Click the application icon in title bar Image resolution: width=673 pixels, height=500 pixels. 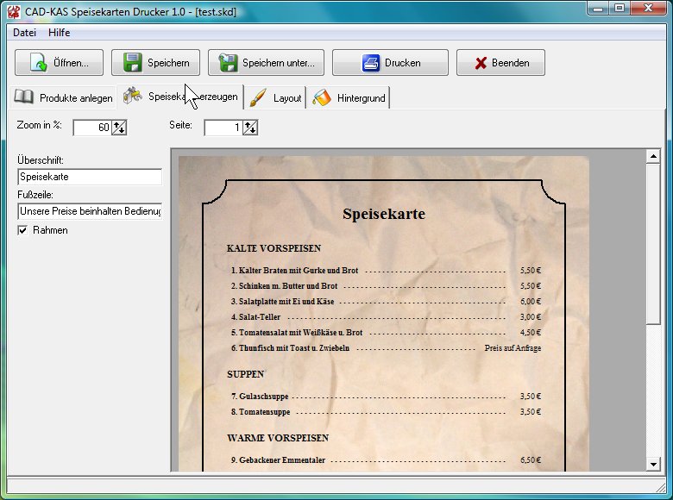coord(12,12)
